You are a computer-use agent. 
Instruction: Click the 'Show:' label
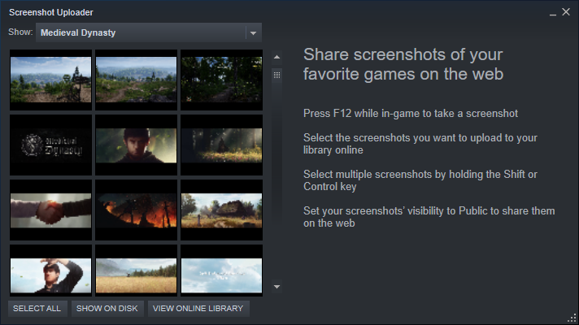click(x=20, y=32)
